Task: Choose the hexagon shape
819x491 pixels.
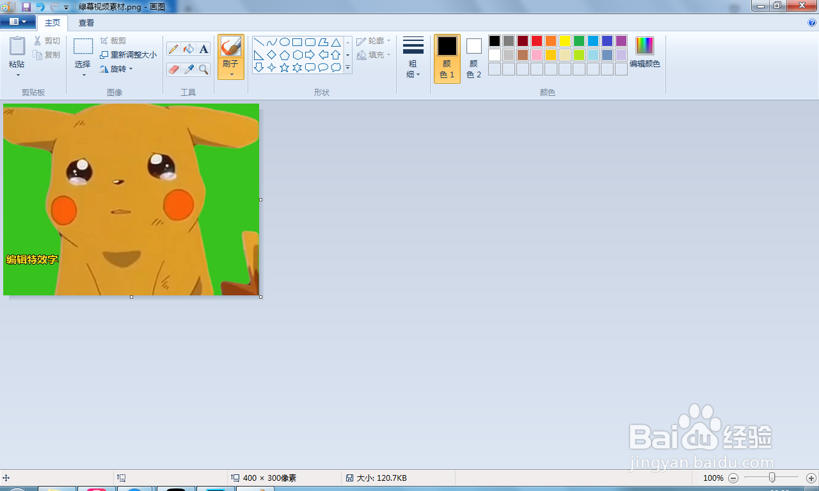Action: (298, 55)
